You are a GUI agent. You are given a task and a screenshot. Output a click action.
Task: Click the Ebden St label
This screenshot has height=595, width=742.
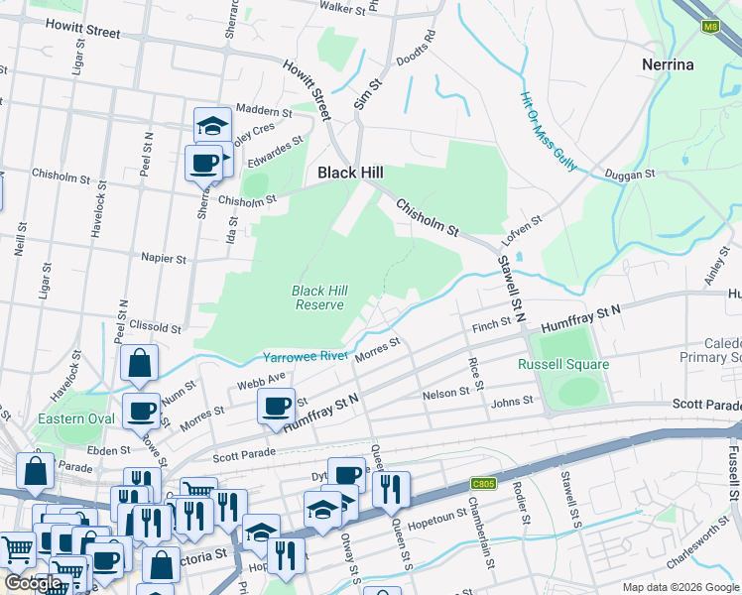(108, 450)
